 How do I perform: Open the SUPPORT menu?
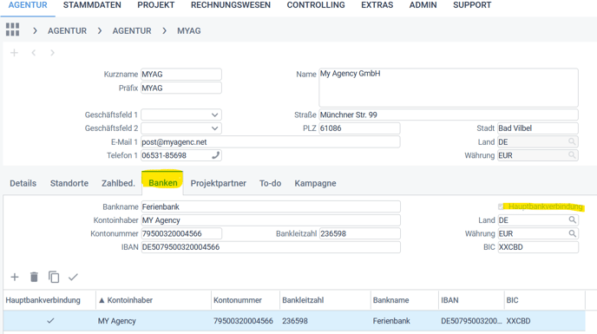(472, 5)
